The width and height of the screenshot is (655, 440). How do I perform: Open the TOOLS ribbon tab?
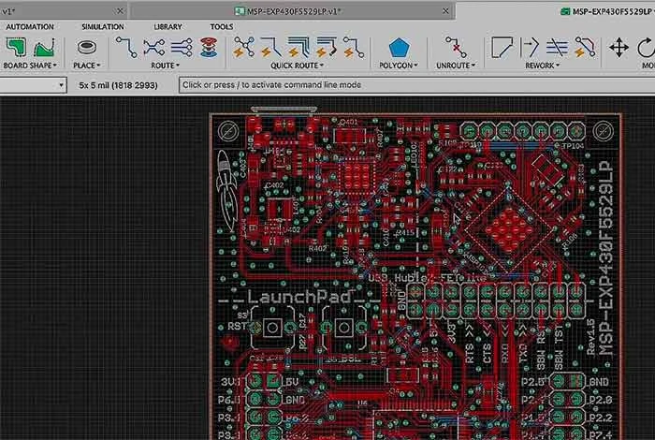222,27
